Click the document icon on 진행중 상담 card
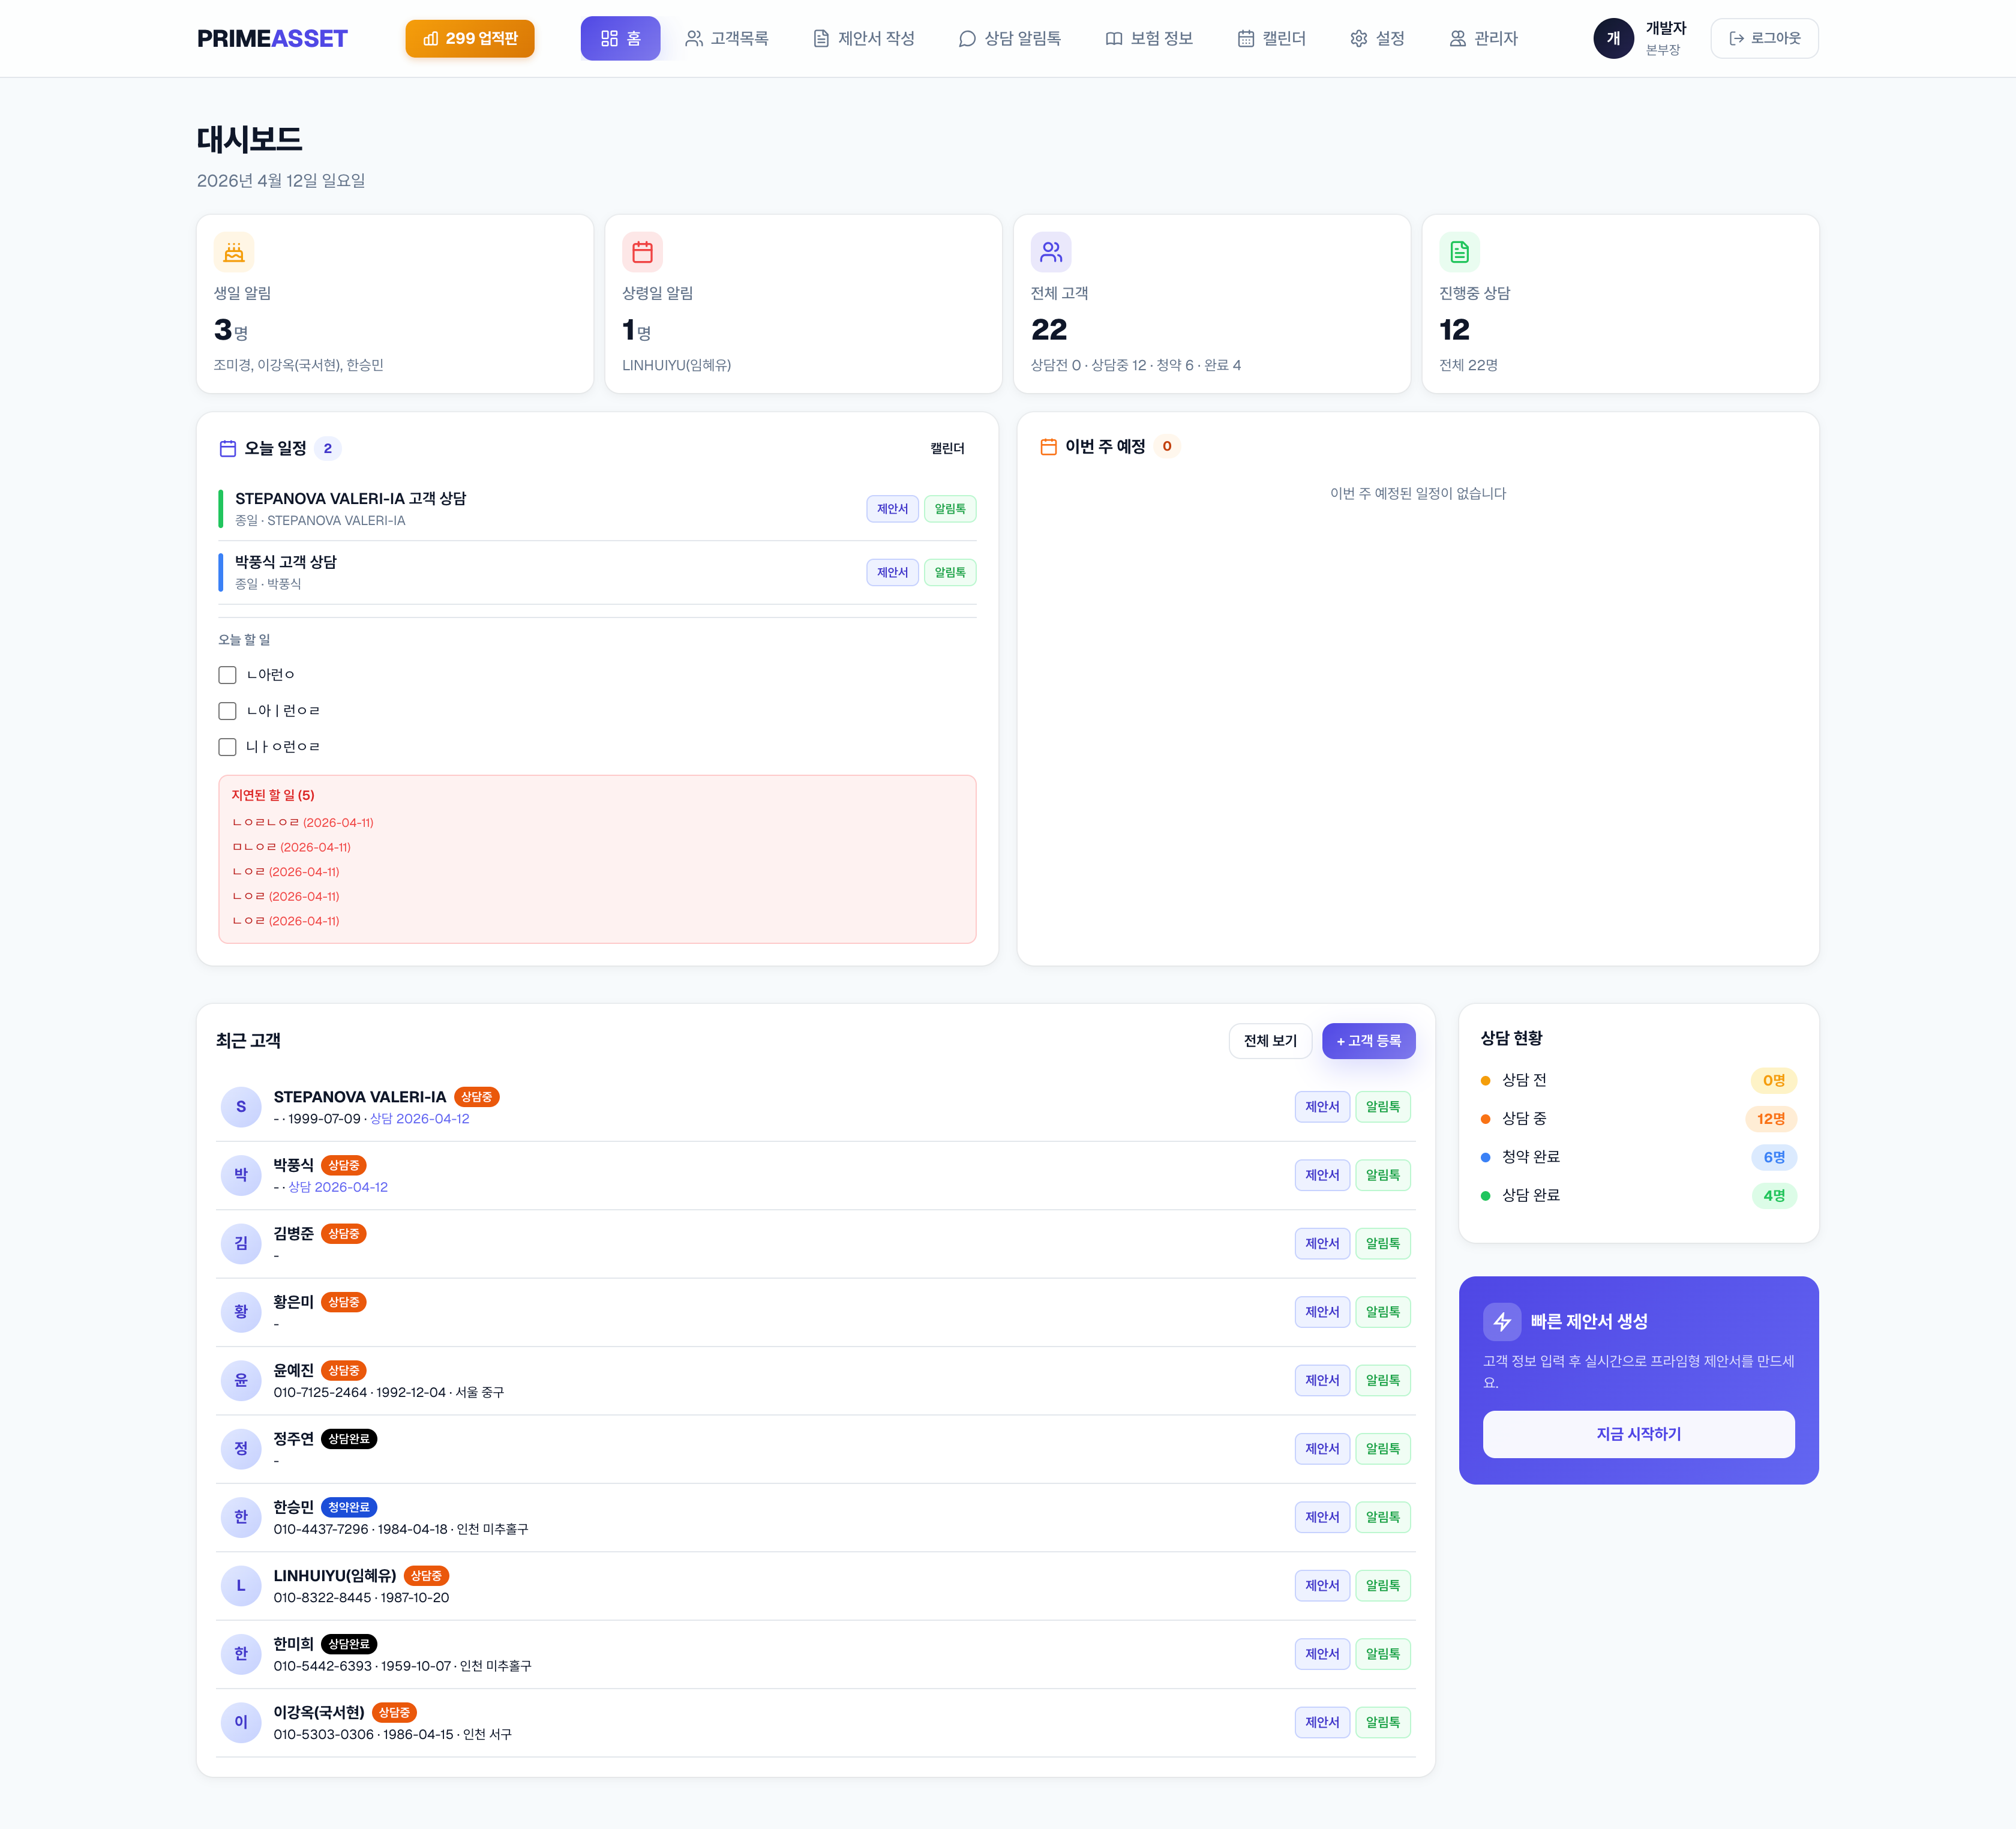Viewport: 2016px width, 1829px height. pos(1459,252)
